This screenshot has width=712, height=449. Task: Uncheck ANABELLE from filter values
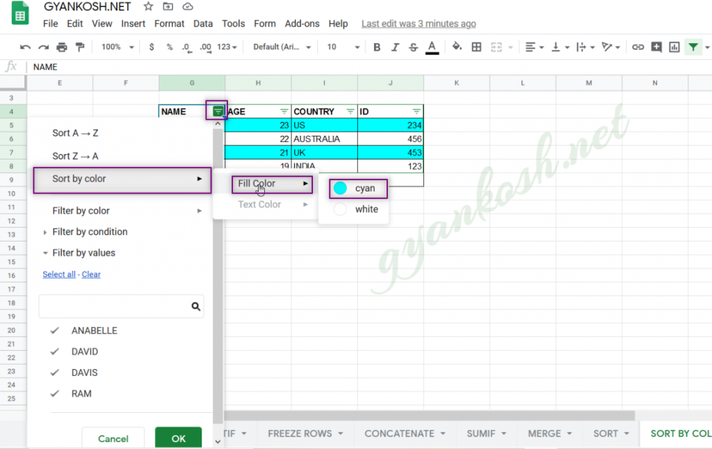click(x=54, y=330)
